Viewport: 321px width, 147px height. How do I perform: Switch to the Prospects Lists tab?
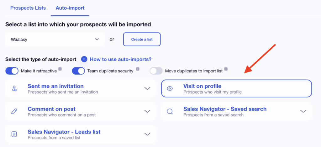(x=28, y=8)
